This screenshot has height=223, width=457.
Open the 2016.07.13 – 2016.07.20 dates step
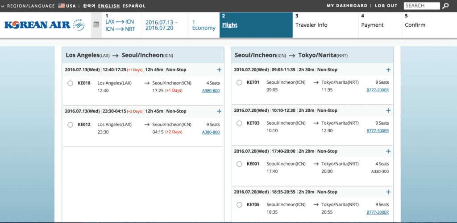[x=162, y=25]
